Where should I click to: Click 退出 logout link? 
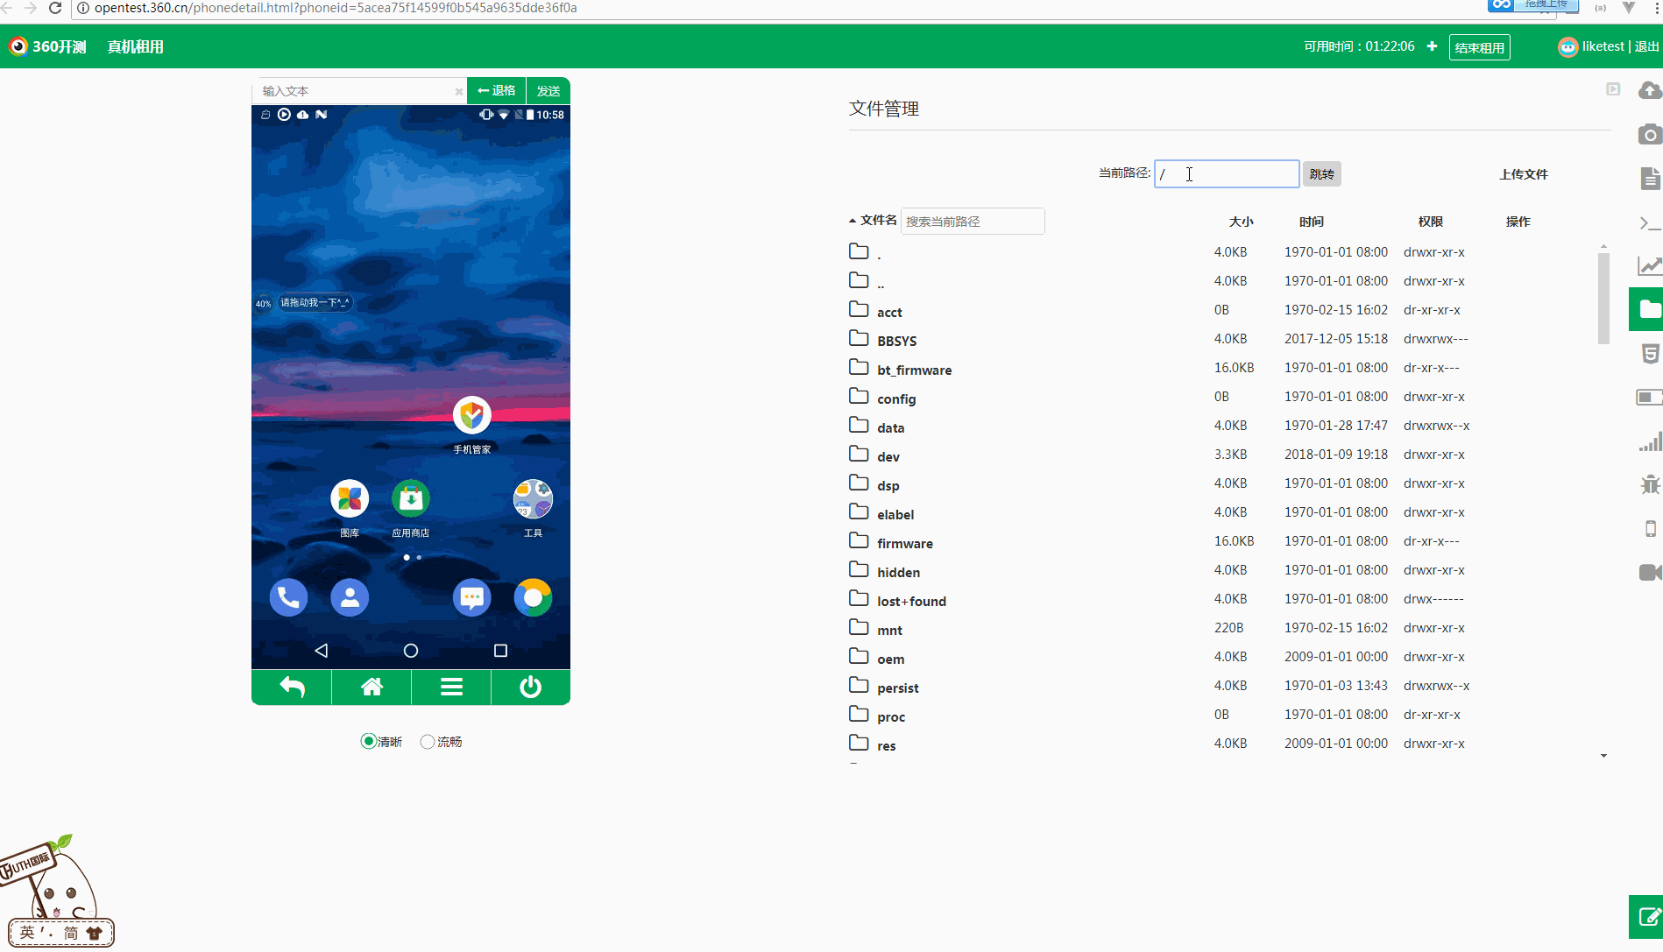coord(1646,46)
